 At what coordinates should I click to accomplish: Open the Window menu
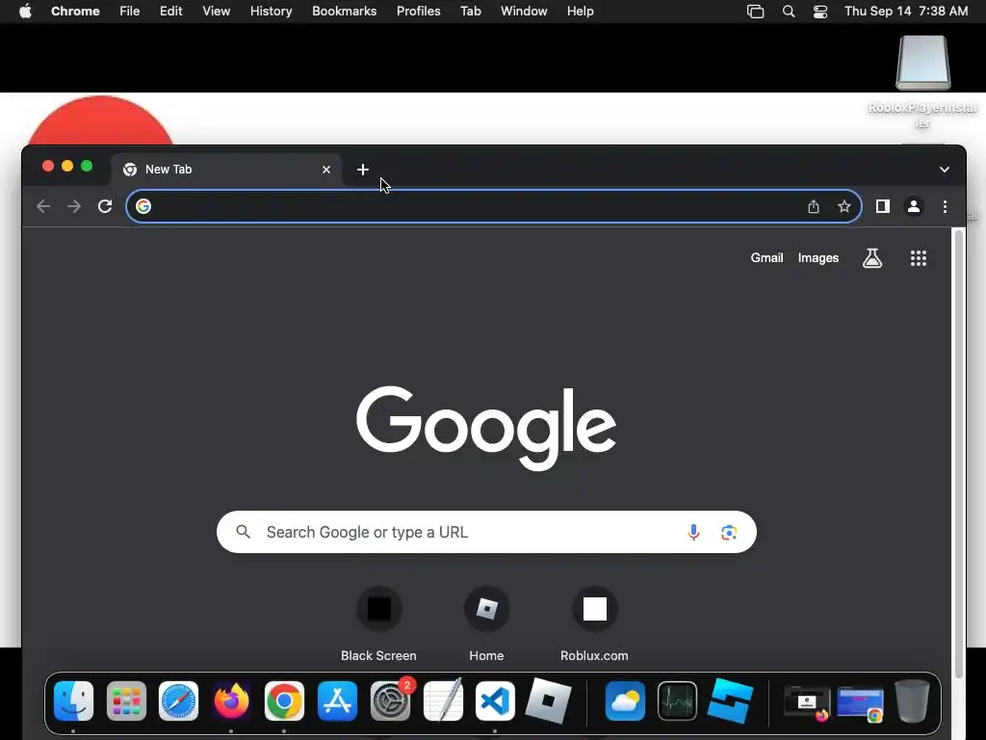(x=524, y=12)
